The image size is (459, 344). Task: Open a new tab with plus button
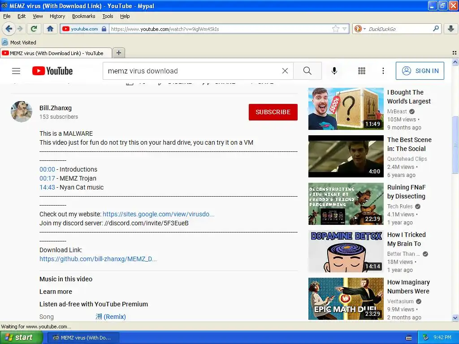[x=118, y=53]
